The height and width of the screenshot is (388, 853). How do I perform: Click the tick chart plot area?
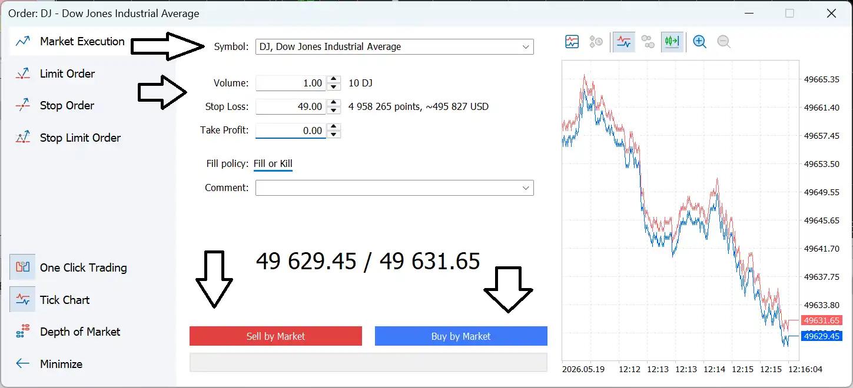(x=681, y=210)
